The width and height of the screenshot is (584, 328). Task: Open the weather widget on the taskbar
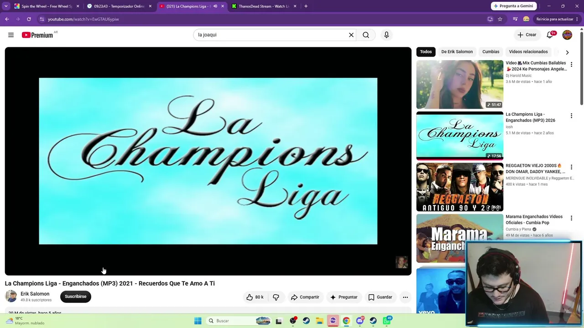pyautogui.click(x=25, y=321)
